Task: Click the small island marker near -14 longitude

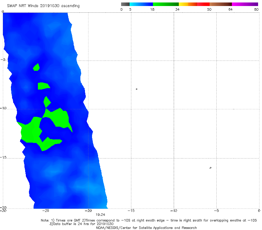Action: [137, 89]
